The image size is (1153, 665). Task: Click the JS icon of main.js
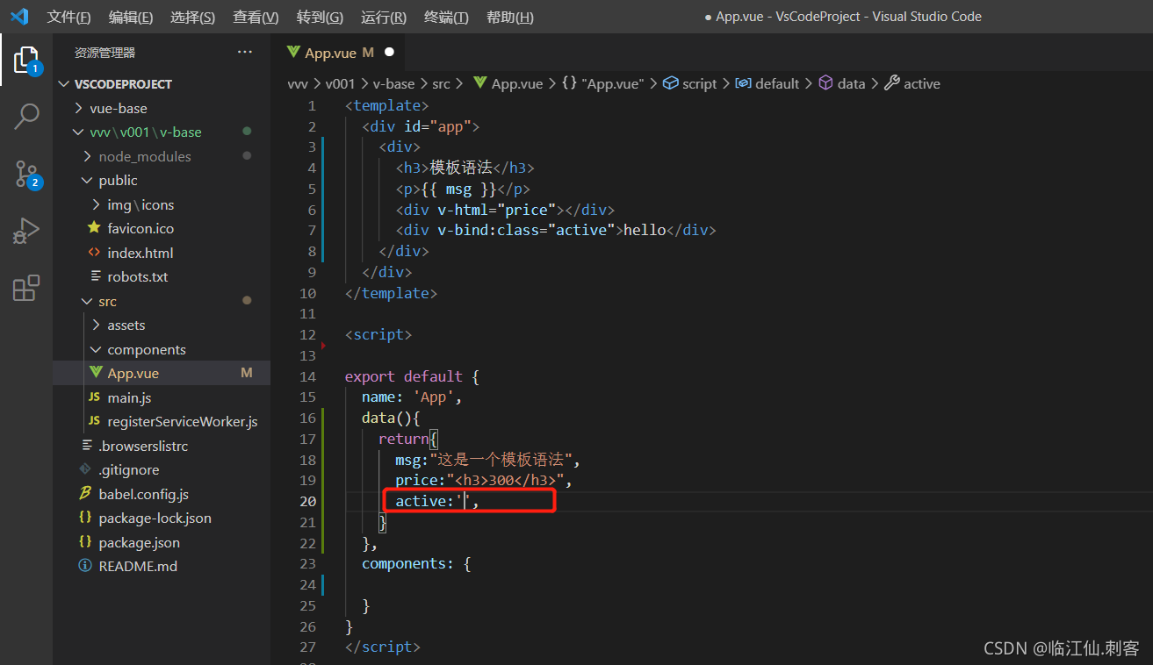94,397
